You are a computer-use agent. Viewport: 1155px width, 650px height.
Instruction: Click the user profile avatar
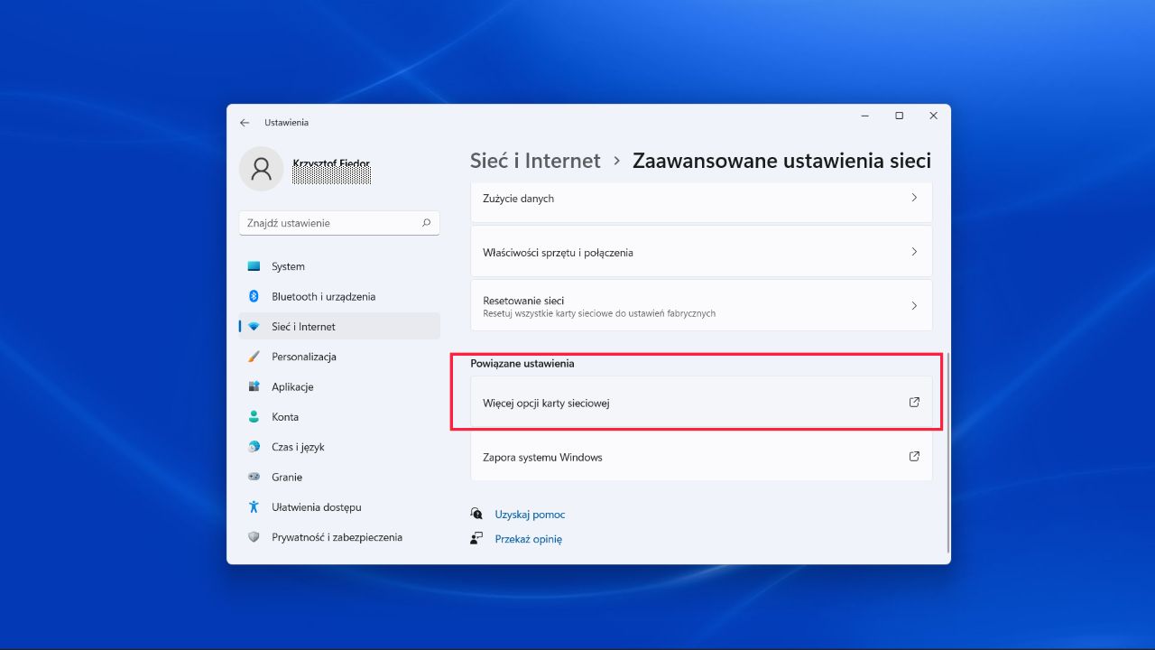point(261,168)
